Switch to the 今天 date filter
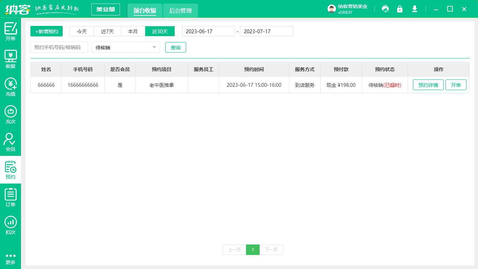This screenshot has width=478, height=269. pyautogui.click(x=82, y=31)
